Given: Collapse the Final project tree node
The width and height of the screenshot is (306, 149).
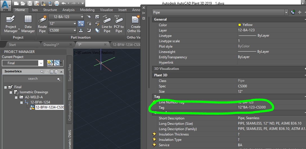Looking at the screenshot, I should pos(6,87).
